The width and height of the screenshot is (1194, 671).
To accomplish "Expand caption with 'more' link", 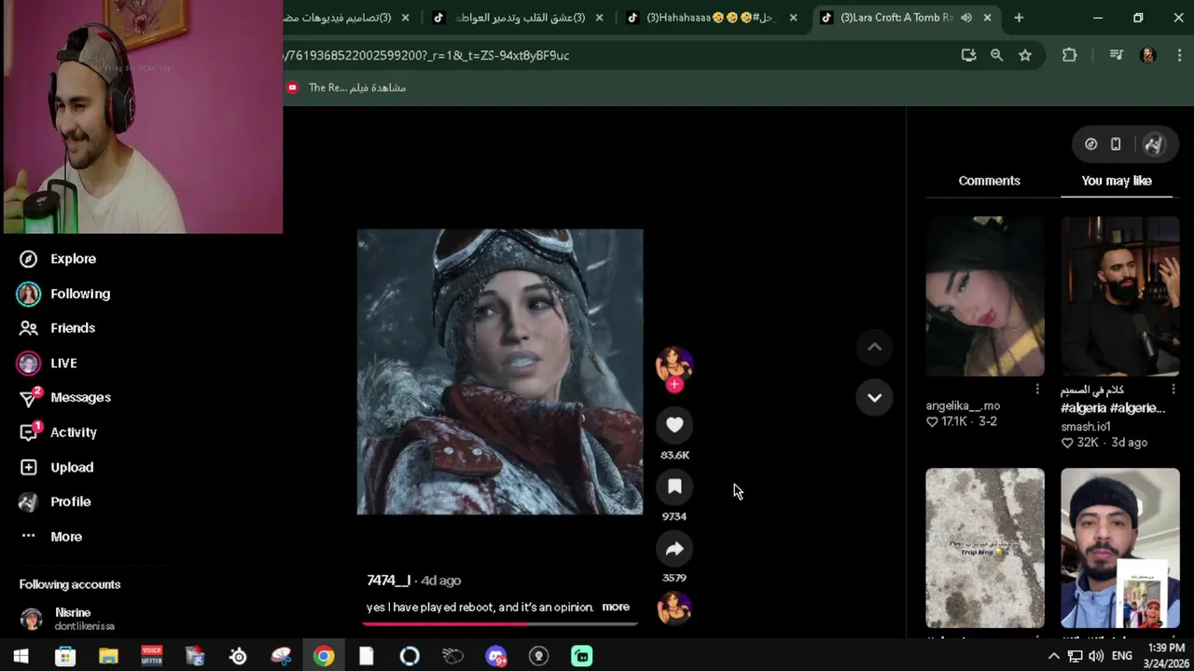I will point(616,607).
